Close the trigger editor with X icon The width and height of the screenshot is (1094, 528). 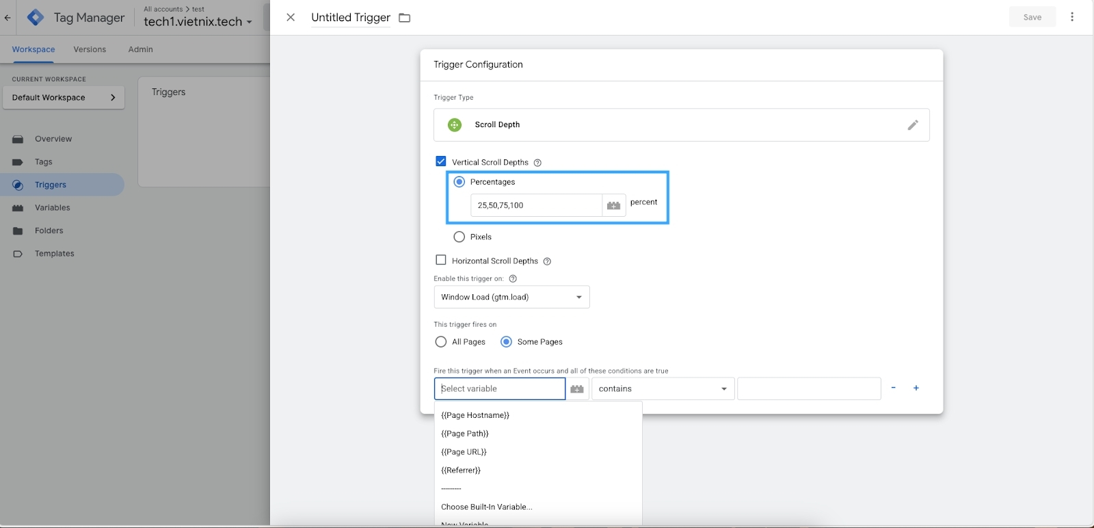pyautogui.click(x=291, y=17)
